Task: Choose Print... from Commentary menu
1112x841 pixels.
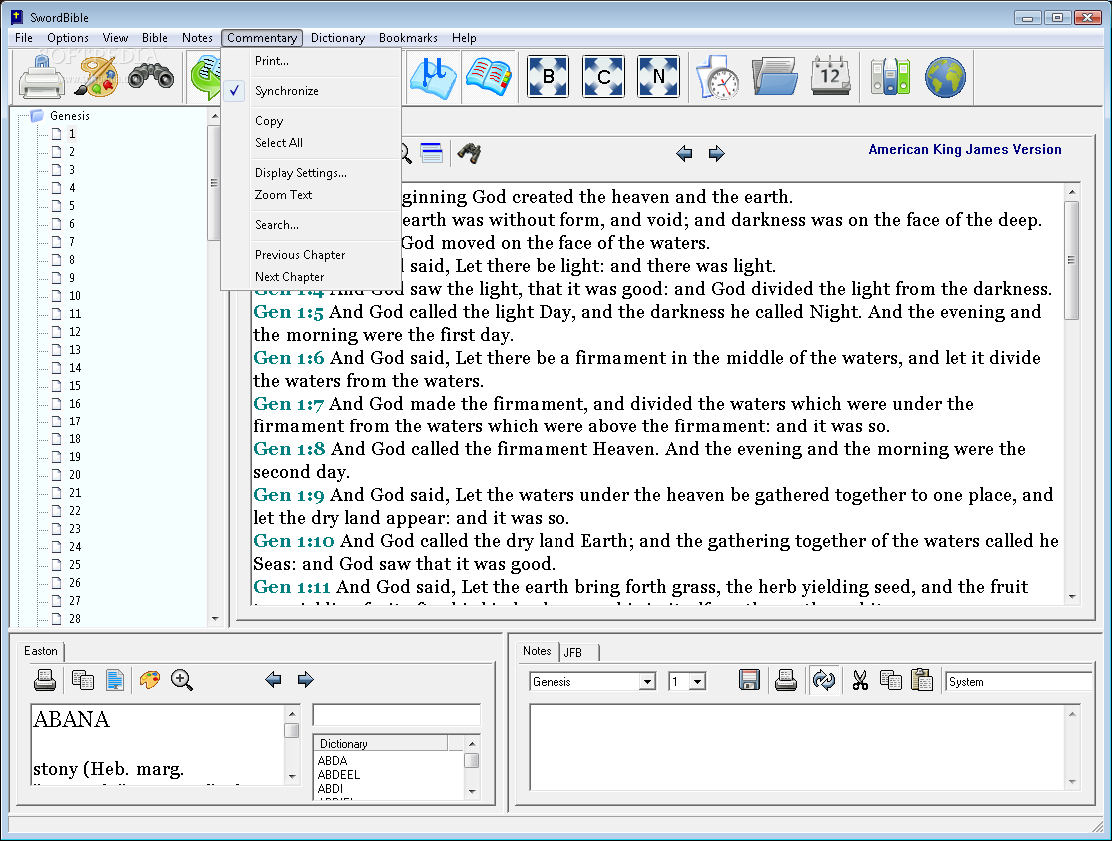Action: [312, 61]
